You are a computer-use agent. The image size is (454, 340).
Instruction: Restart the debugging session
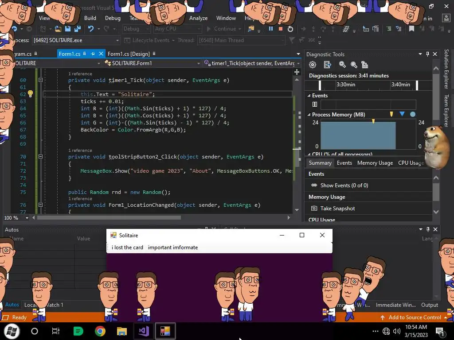[290, 29]
